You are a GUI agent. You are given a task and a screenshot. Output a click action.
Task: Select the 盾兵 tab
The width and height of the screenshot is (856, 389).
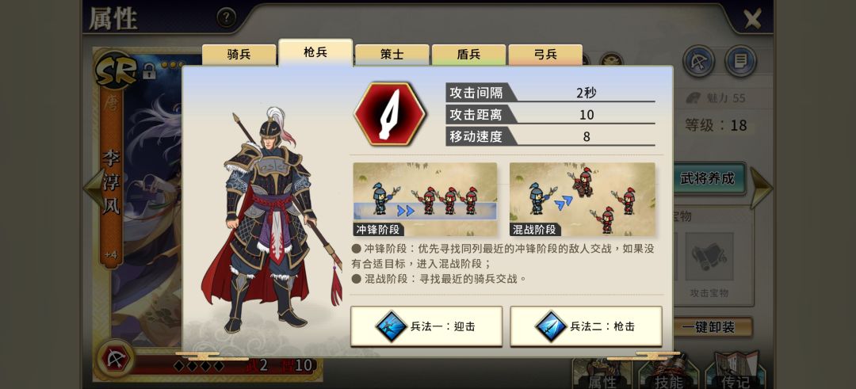tap(468, 55)
